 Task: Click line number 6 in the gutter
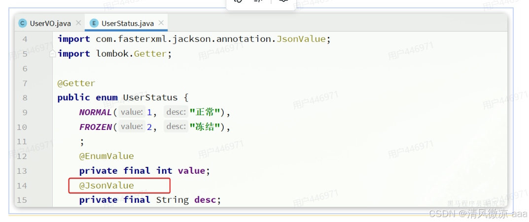[x=25, y=69]
